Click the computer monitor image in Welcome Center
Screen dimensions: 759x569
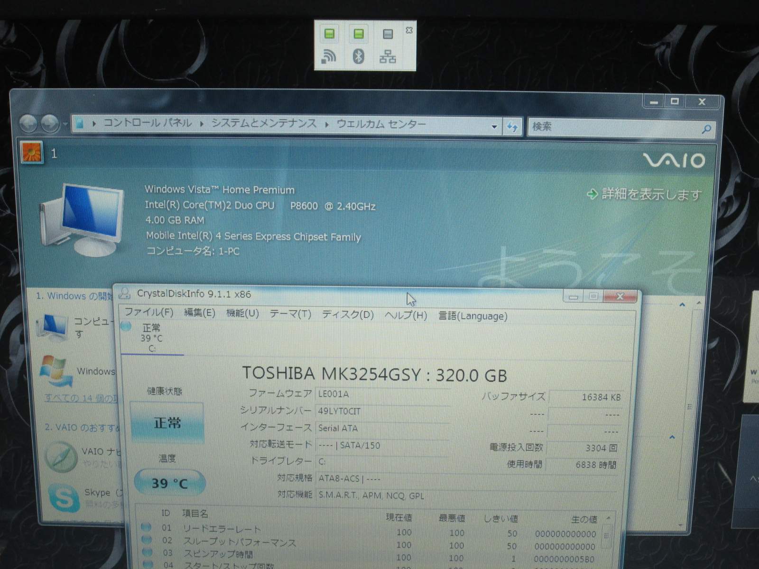(82, 220)
